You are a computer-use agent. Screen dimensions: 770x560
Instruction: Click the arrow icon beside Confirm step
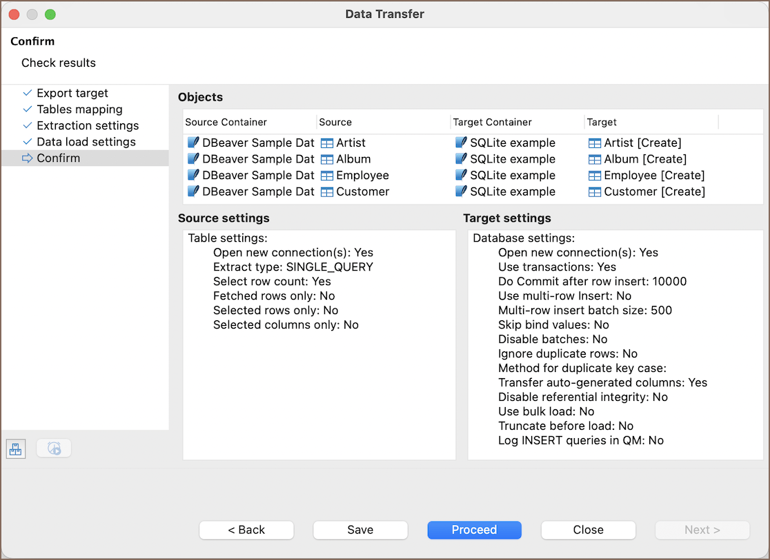pyautogui.click(x=28, y=158)
